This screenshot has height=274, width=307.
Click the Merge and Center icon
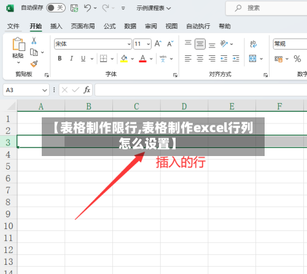click(253, 58)
